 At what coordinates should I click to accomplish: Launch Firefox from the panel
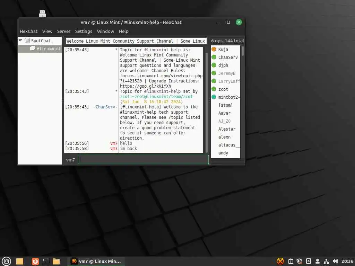tap(35, 261)
